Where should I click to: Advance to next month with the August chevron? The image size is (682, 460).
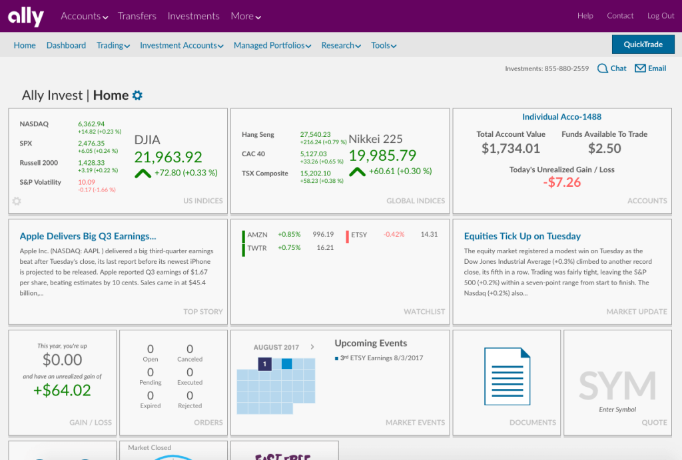tap(314, 346)
